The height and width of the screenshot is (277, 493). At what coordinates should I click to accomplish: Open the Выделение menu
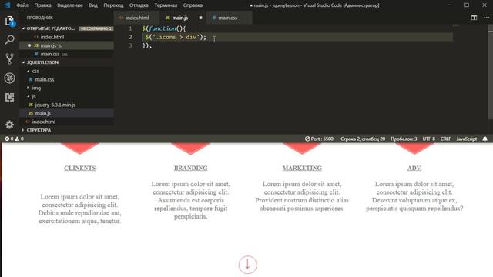pyautogui.click(x=70, y=5)
